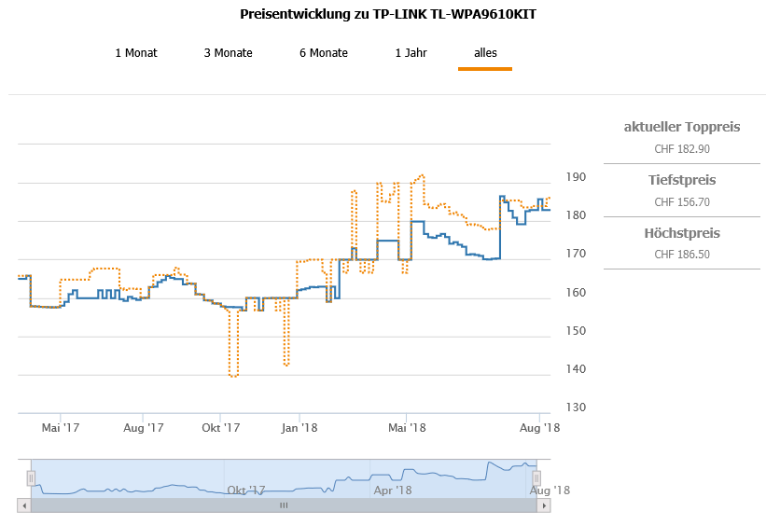Click the left navigator range handle
The height and width of the screenshot is (525, 766).
[31, 478]
